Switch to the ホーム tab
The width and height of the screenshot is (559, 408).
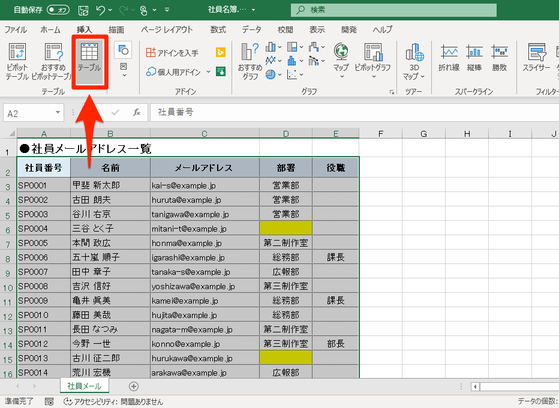click(50, 29)
